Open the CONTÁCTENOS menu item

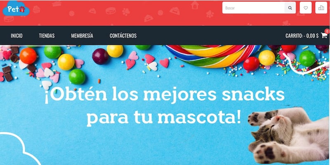(x=123, y=36)
